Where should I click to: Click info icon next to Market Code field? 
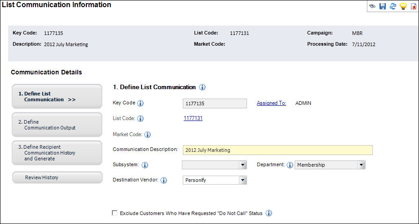point(147,135)
